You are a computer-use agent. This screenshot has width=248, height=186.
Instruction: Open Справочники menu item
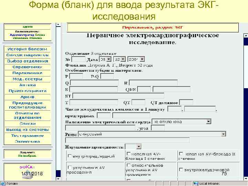point(27,67)
